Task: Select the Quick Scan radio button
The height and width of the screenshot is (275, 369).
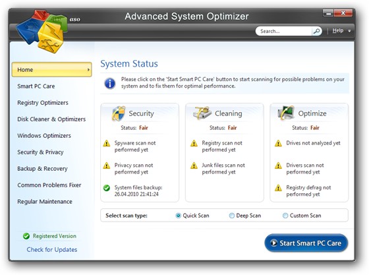Action: tap(179, 216)
